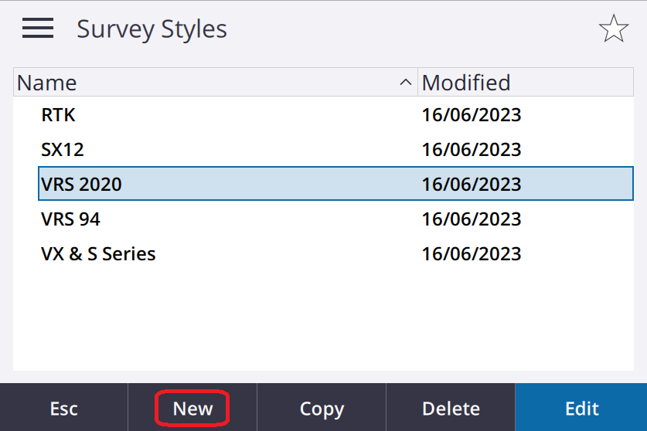The width and height of the screenshot is (647, 431).
Task: Select the VRS 2020 survey style row
Action: pos(335,184)
